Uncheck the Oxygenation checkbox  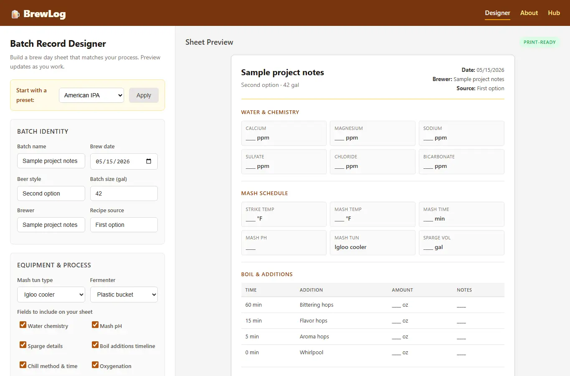[x=95, y=365]
